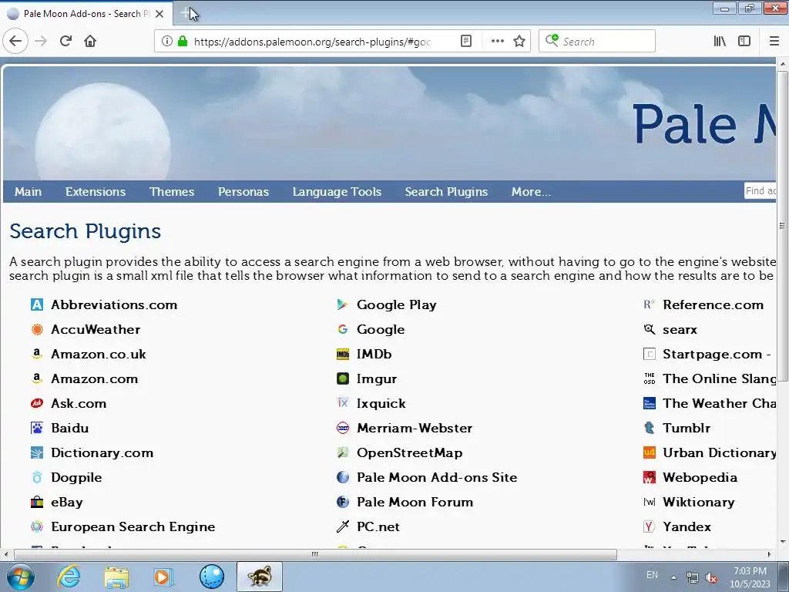Click the Pale Moon Forum icon
The width and height of the screenshot is (789, 592).
(343, 502)
